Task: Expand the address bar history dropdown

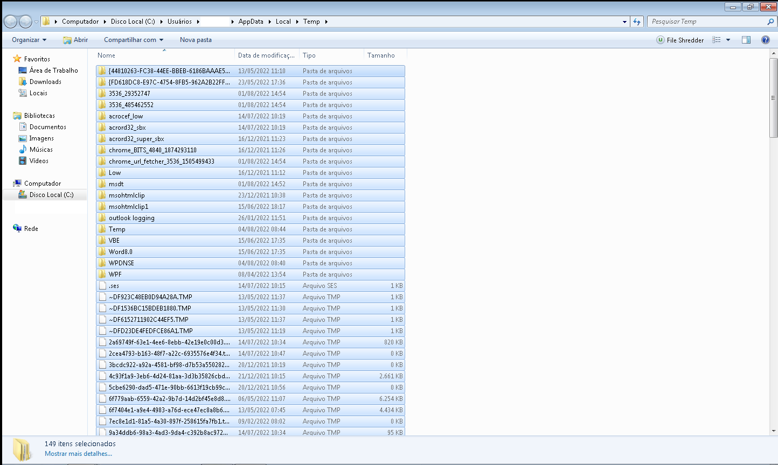Action: tap(624, 22)
